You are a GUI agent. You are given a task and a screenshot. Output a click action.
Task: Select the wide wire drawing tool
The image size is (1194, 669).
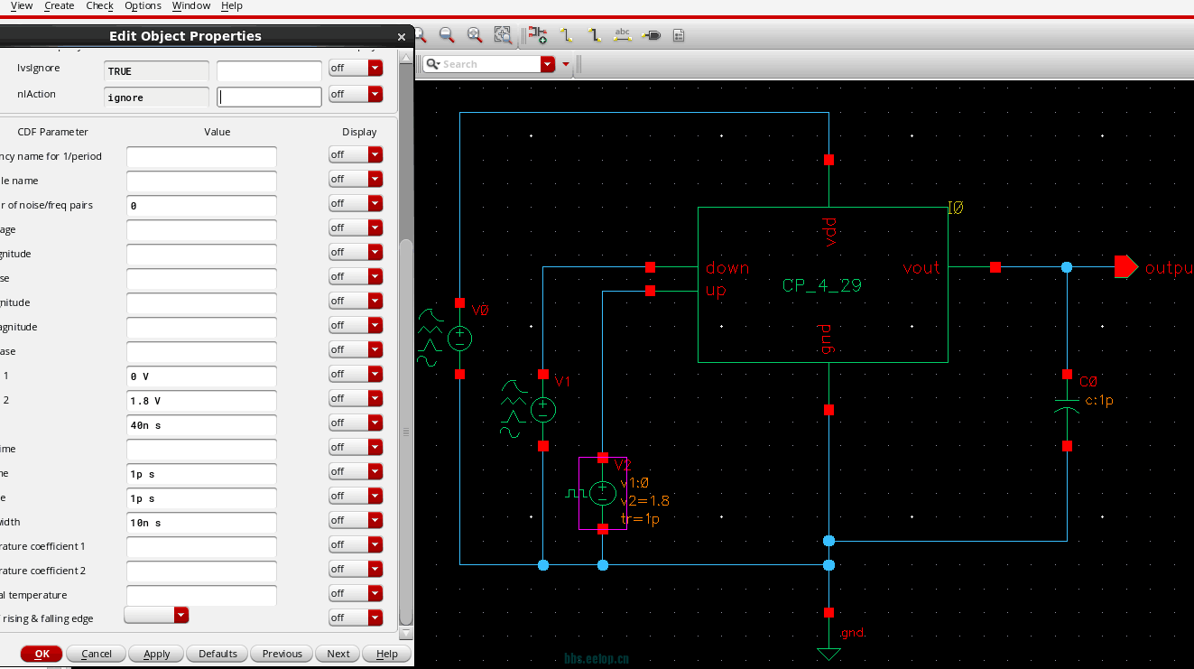594,35
